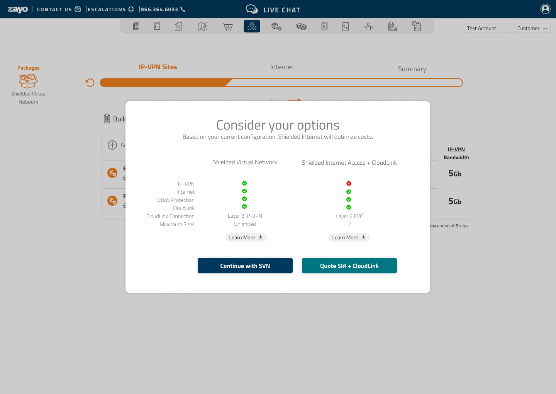The image size is (556, 394).
Task: Click the phone handset icon in header
Action: pyautogui.click(x=183, y=9)
